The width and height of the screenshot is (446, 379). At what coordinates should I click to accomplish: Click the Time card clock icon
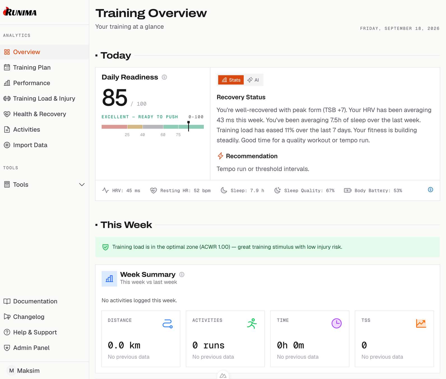click(x=337, y=323)
